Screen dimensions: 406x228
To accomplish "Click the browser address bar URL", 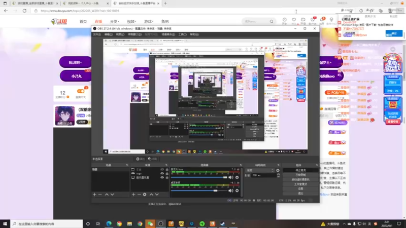I will pyautogui.click(x=80, y=11).
